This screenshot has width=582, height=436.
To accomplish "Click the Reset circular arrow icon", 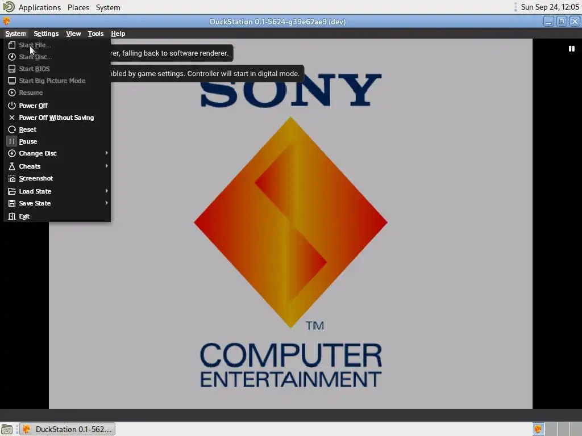I will 12,129.
